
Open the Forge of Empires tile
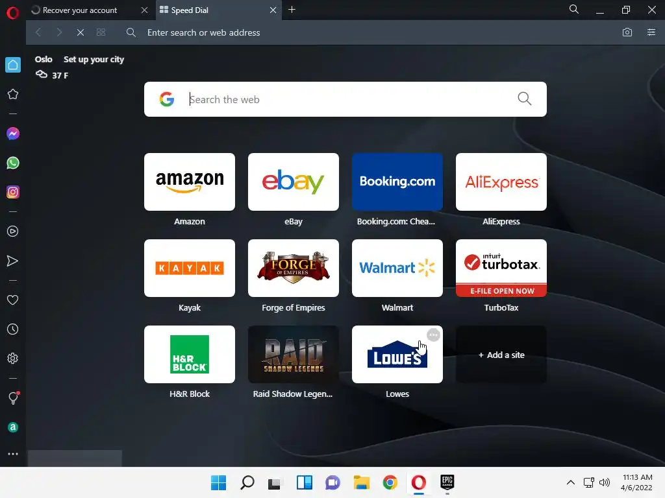click(294, 268)
